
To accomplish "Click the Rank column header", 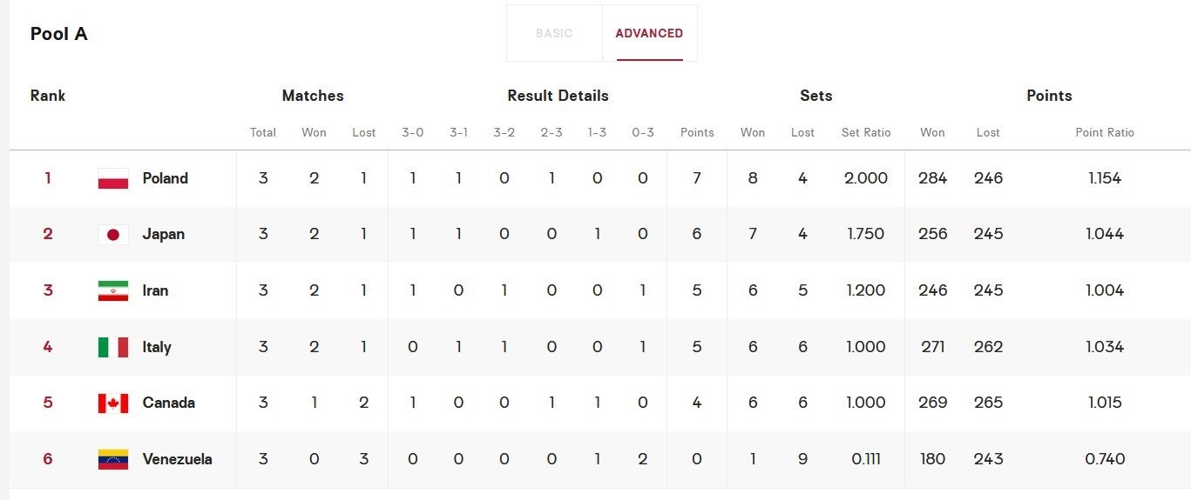I will 48,96.
